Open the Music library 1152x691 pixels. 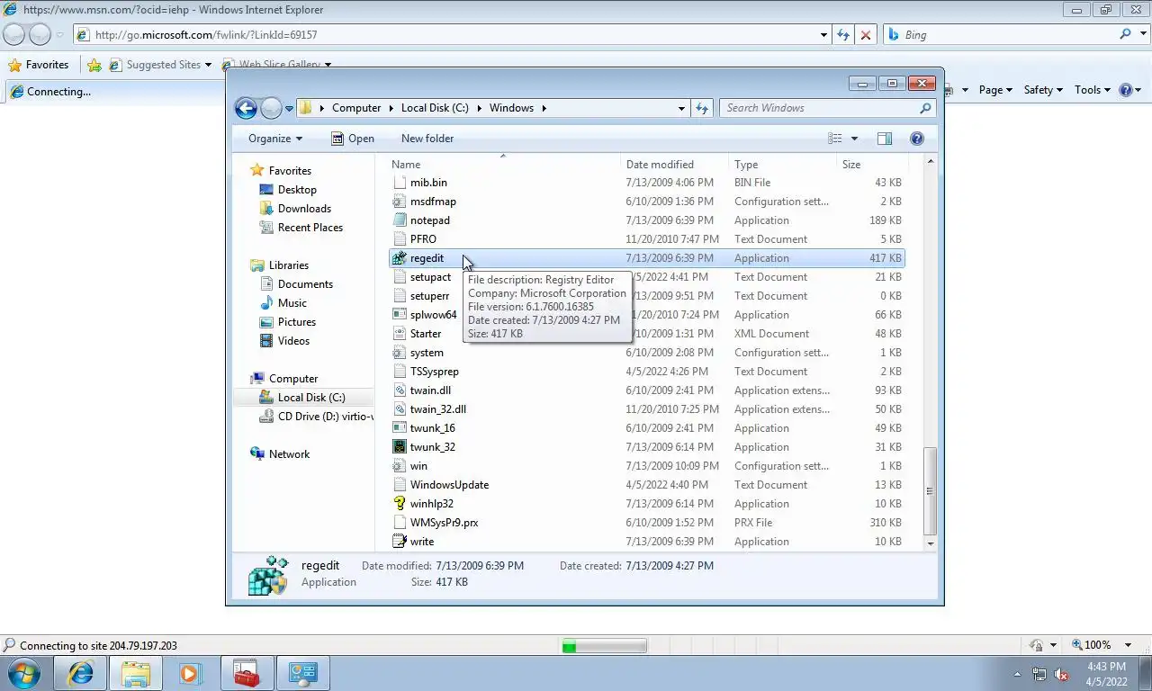292,303
